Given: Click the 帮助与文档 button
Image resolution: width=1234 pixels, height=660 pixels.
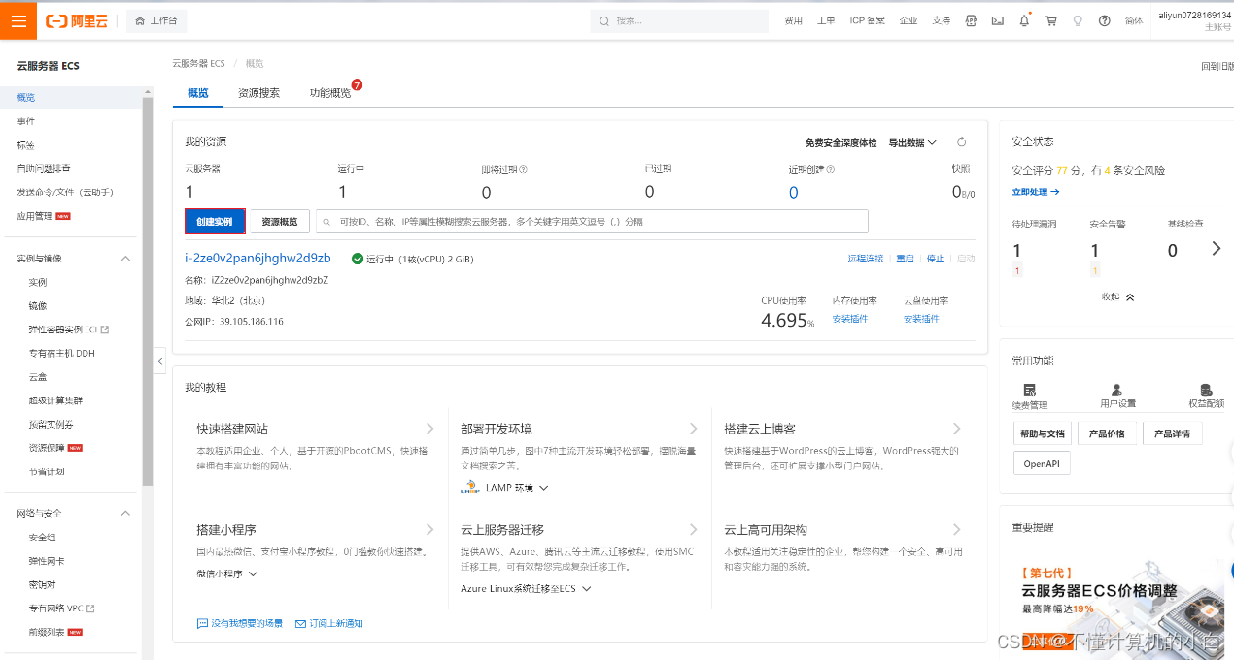Looking at the screenshot, I should click(x=1043, y=434).
